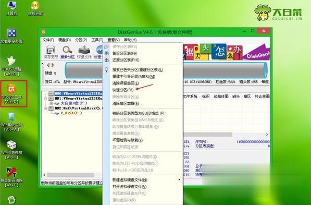
Task: Click the forward arrow beside the disk bar
Action: click(53, 65)
